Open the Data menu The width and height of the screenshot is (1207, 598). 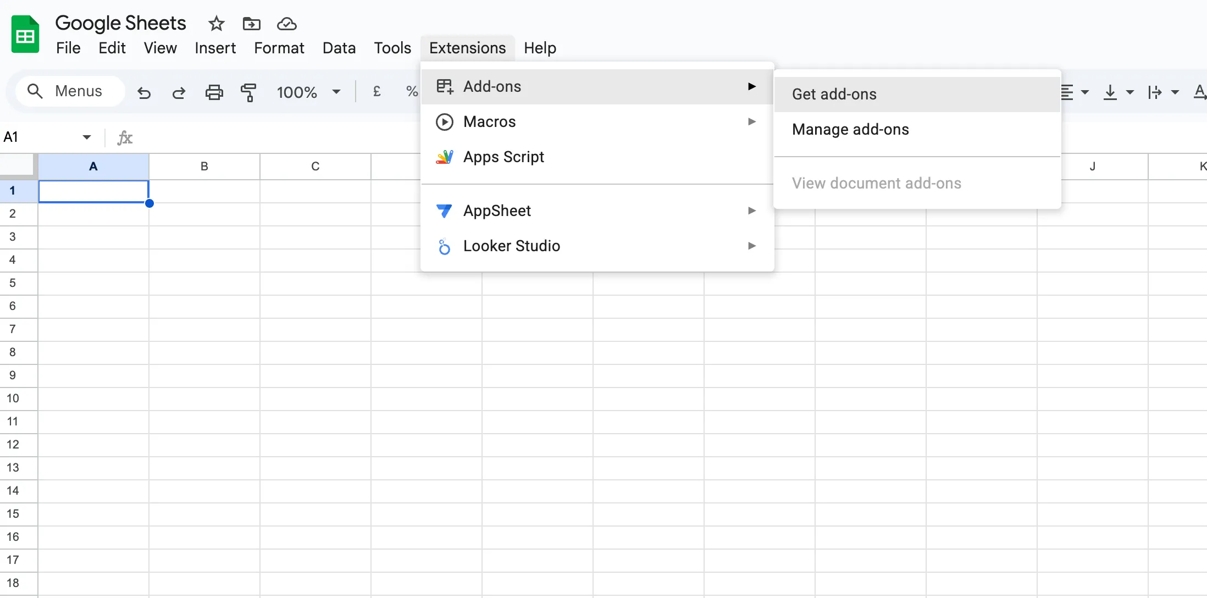339,48
